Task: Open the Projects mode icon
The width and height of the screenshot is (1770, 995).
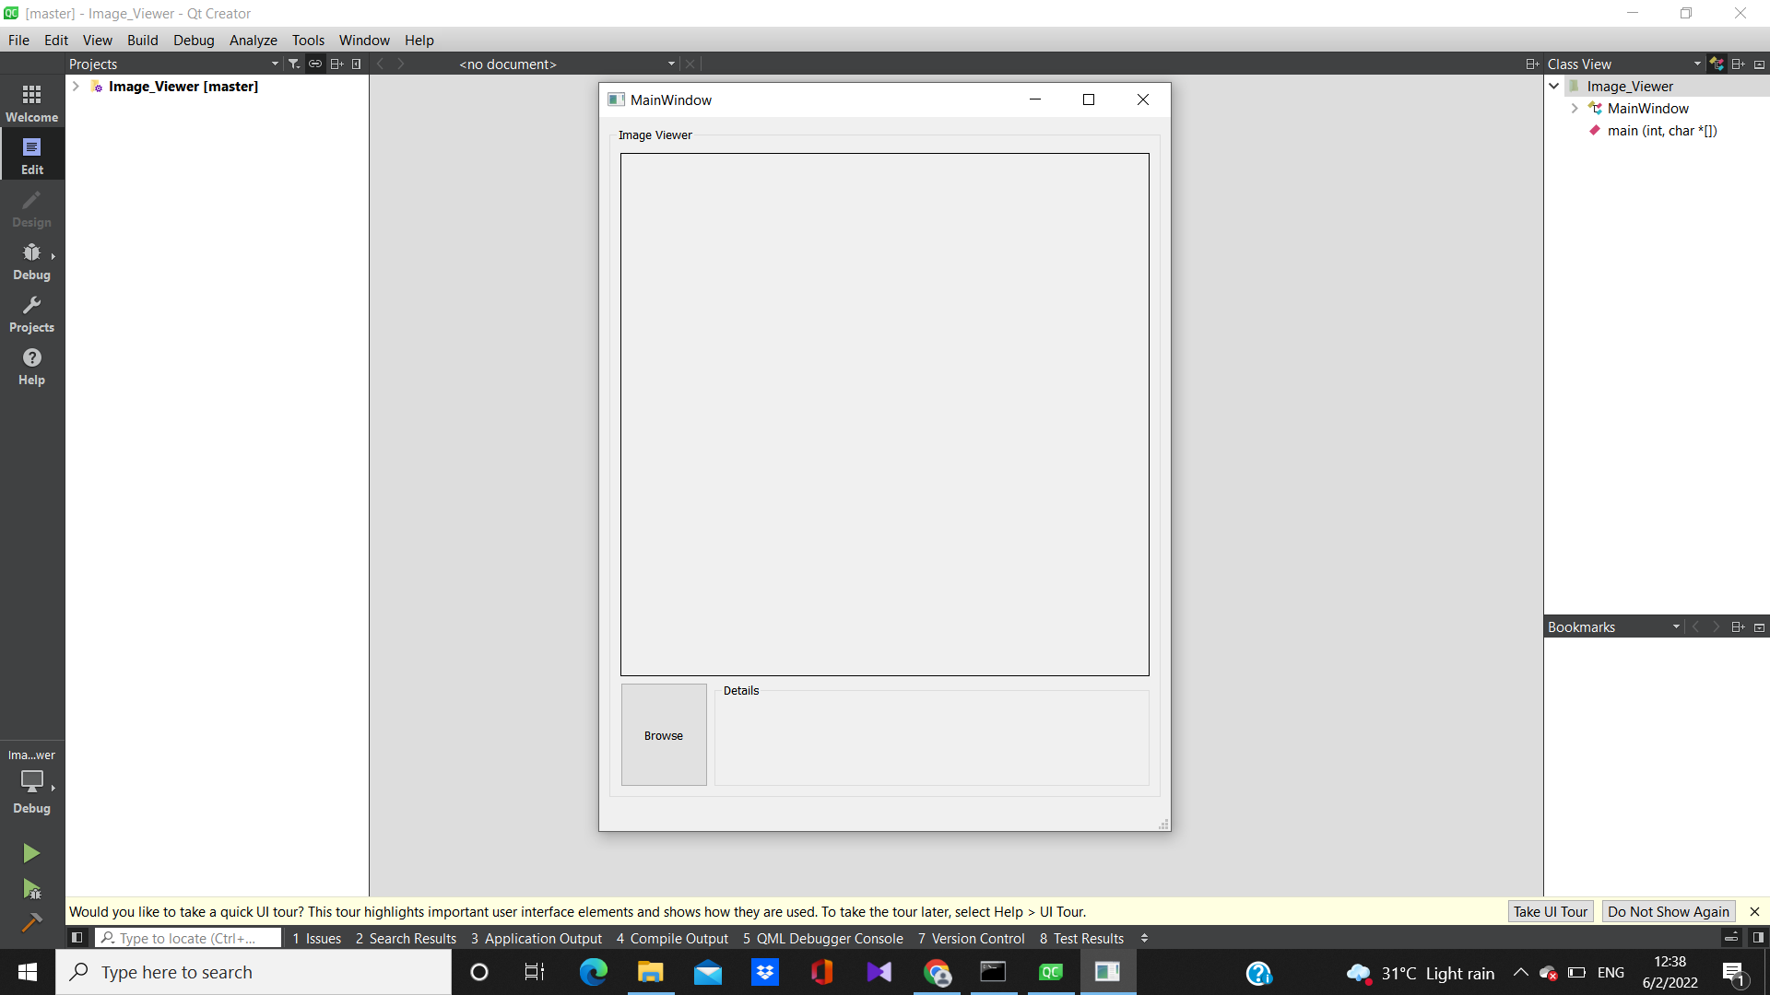Action: [x=31, y=313]
